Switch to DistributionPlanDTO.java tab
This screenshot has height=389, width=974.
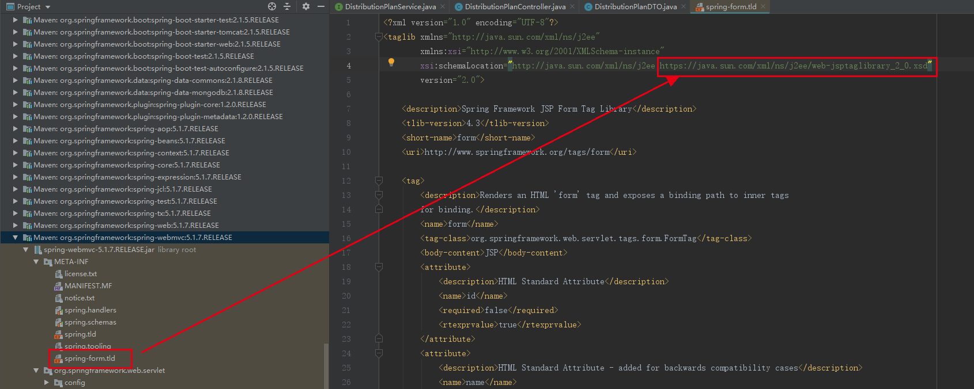point(636,7)
